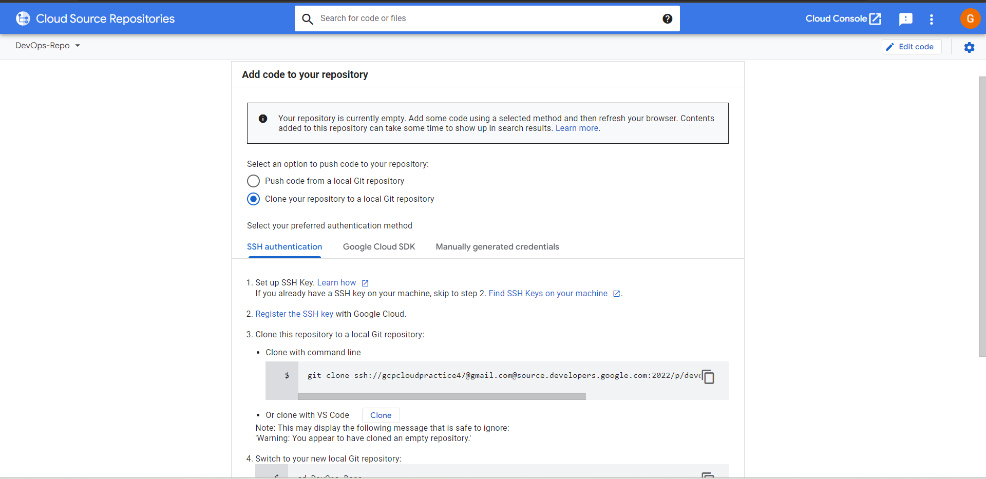Click the send feedback icon
Image resolution: width=986 pixels, height=479 pixels.
pyautogui.click(x=906, y=19)
